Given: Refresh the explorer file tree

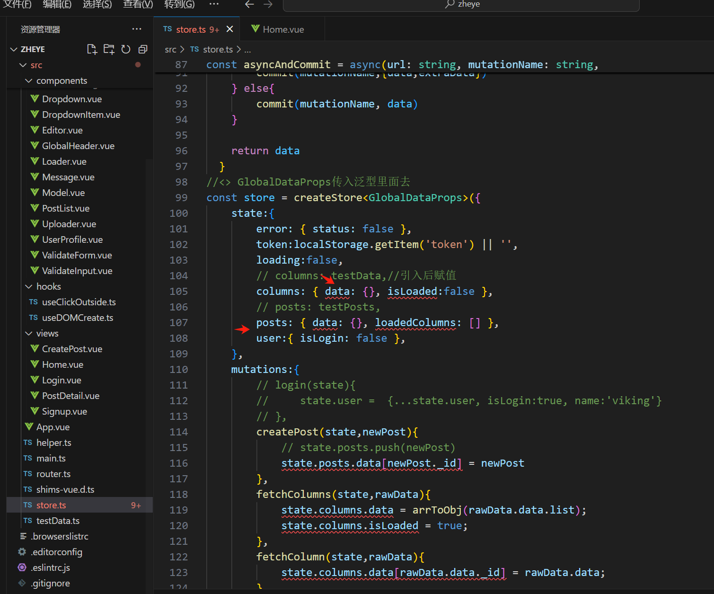Looking at the screenshot, I should (x=126, y=49).
